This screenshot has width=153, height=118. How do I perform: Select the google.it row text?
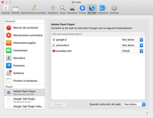pos(61,40)
